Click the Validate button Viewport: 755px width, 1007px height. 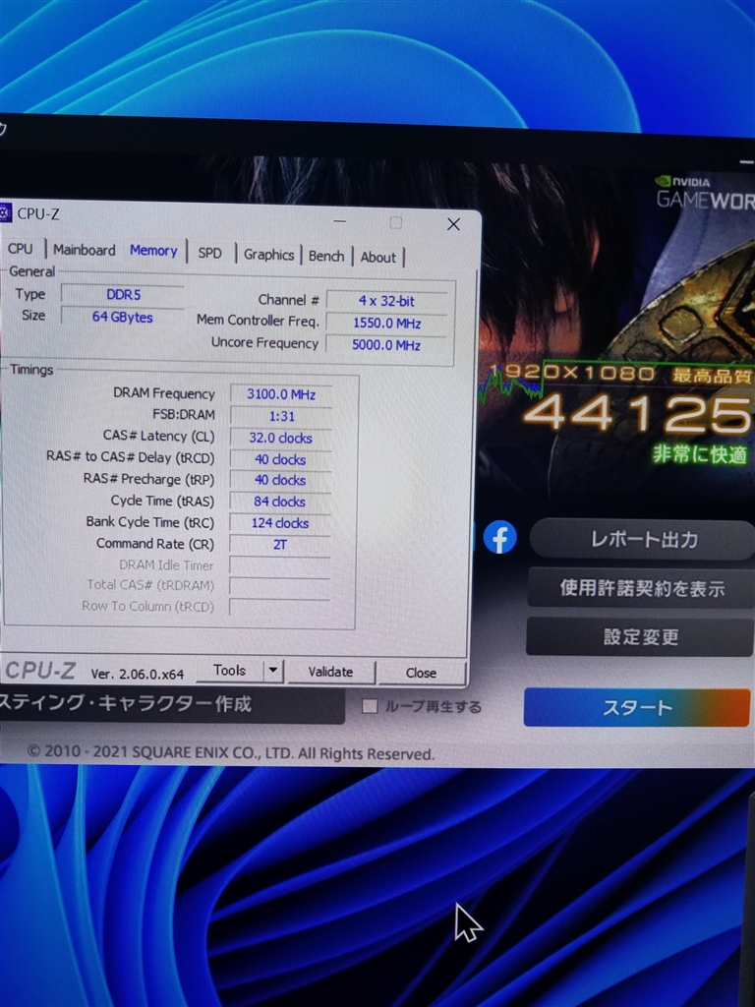tap(330, 672)
